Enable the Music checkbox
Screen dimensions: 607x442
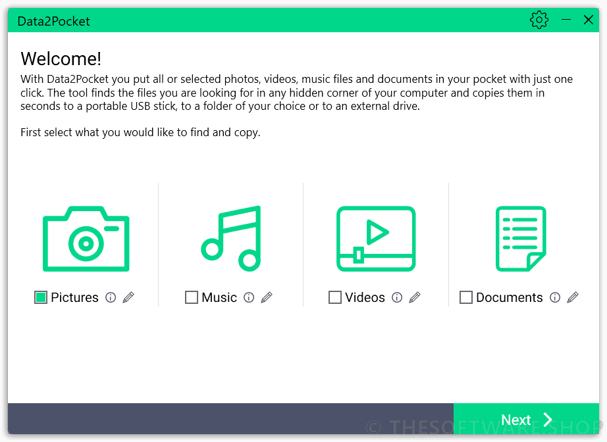coord(192,297)
